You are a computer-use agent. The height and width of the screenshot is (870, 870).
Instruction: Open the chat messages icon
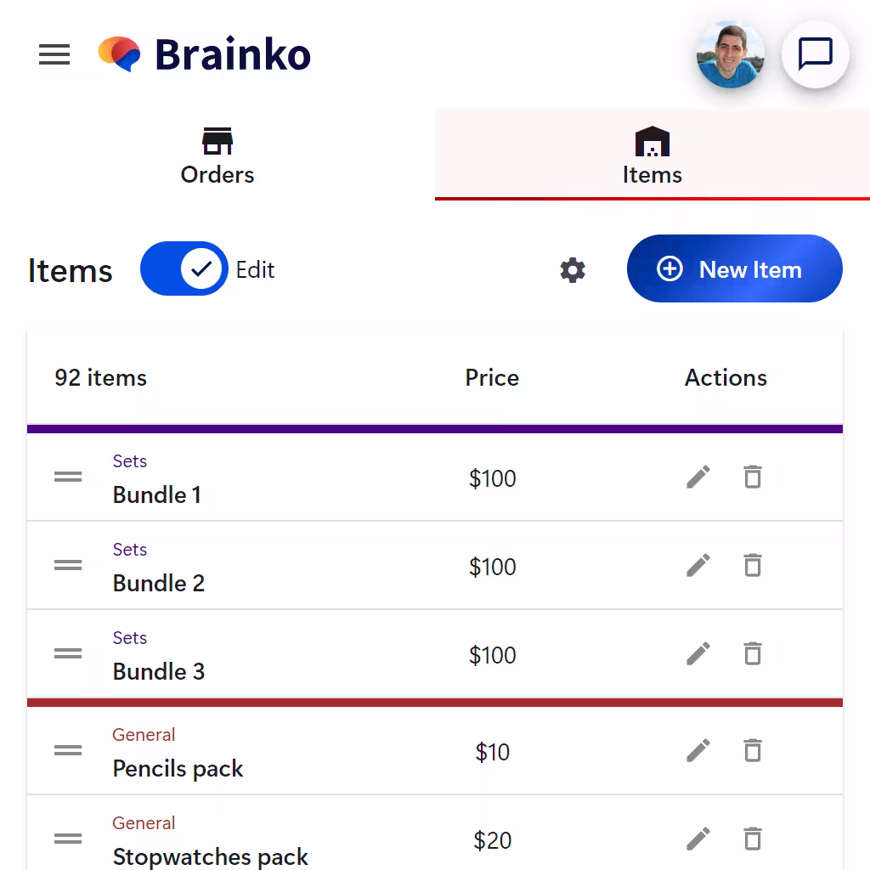(815, 54)
